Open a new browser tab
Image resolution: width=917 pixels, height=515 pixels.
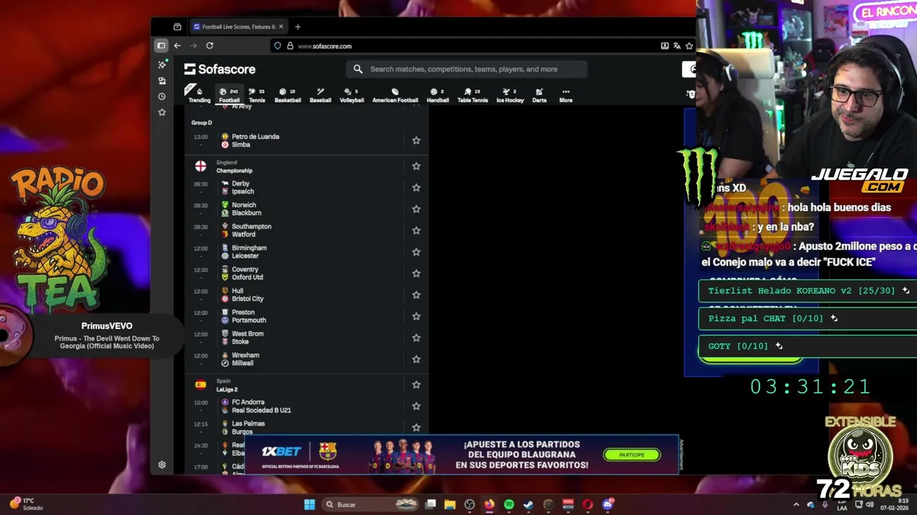(297, 27)
